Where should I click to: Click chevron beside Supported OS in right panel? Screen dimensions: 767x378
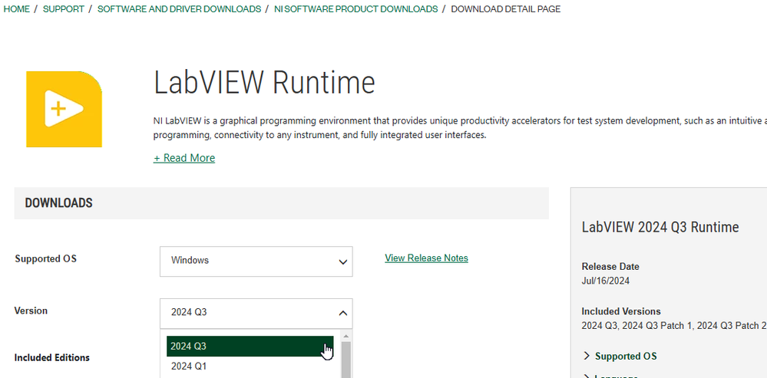tap(587, 356)
